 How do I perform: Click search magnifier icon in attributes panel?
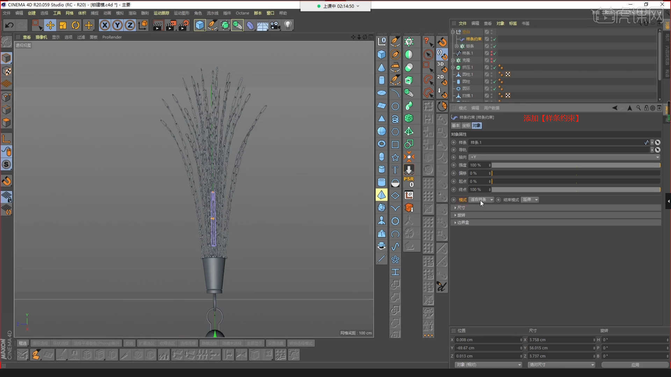coord(638,108)
